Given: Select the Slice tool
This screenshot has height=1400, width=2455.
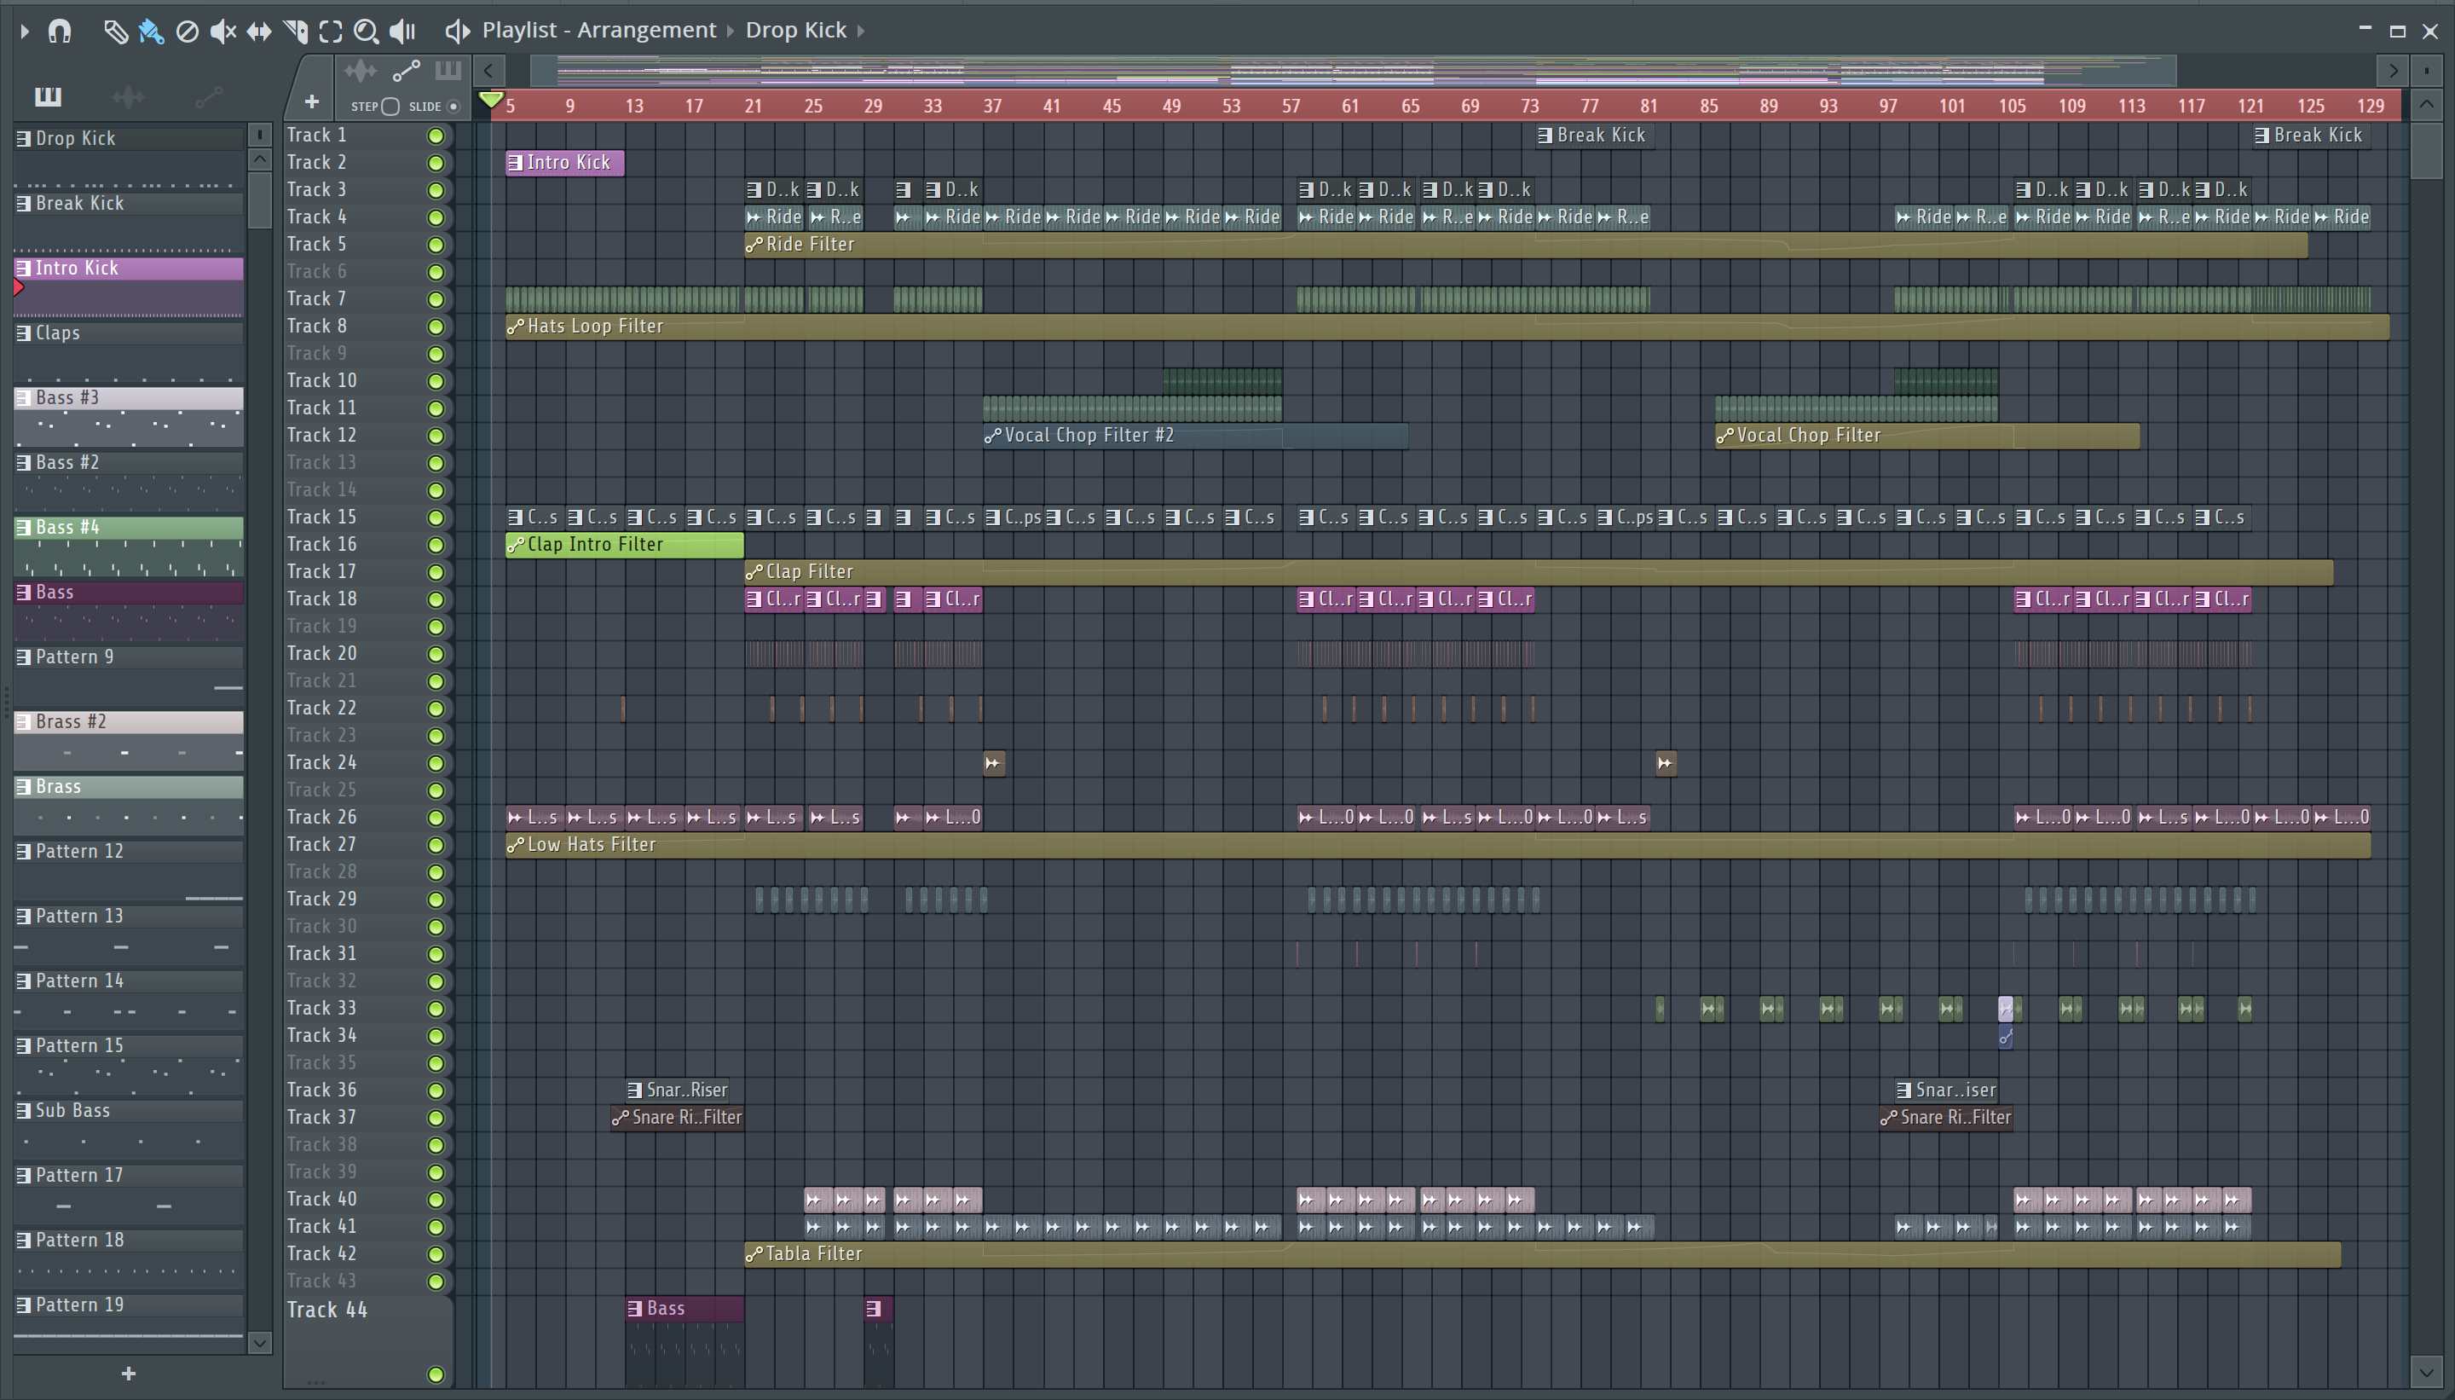Looking at the screenshot, I should pyautogui.click(x=295, y=31).
